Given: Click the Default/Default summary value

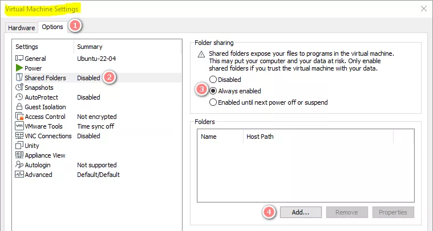Looking at the screenshot, I should (98, 175).
